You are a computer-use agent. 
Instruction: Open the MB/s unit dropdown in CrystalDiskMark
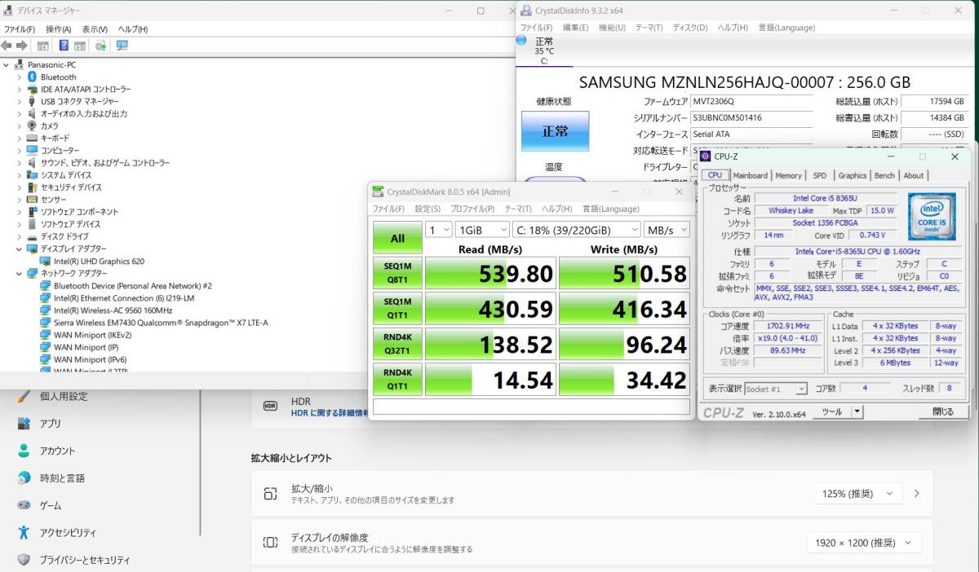point(667,230)
